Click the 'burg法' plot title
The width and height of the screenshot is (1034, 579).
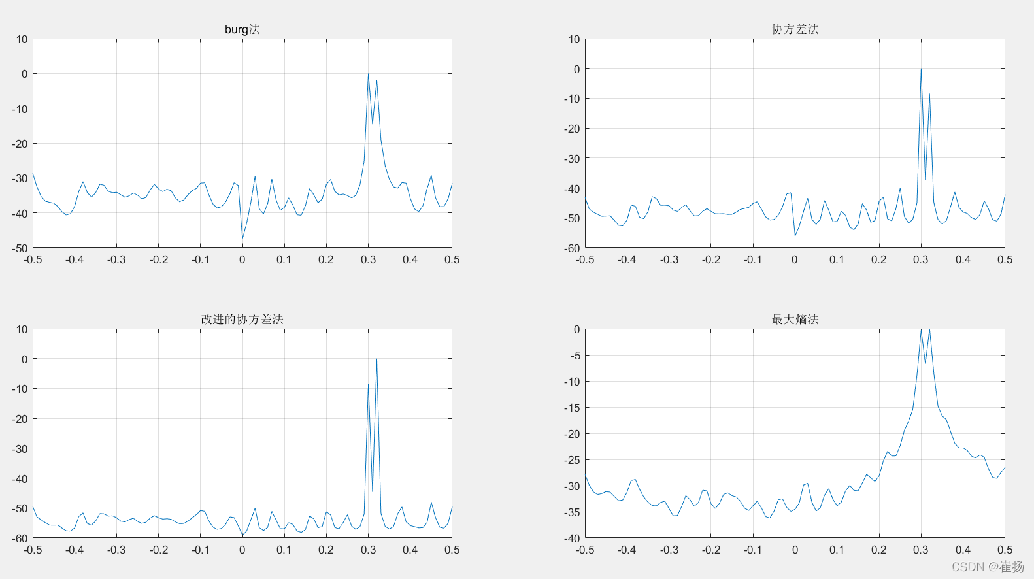[x=242, y=29]
